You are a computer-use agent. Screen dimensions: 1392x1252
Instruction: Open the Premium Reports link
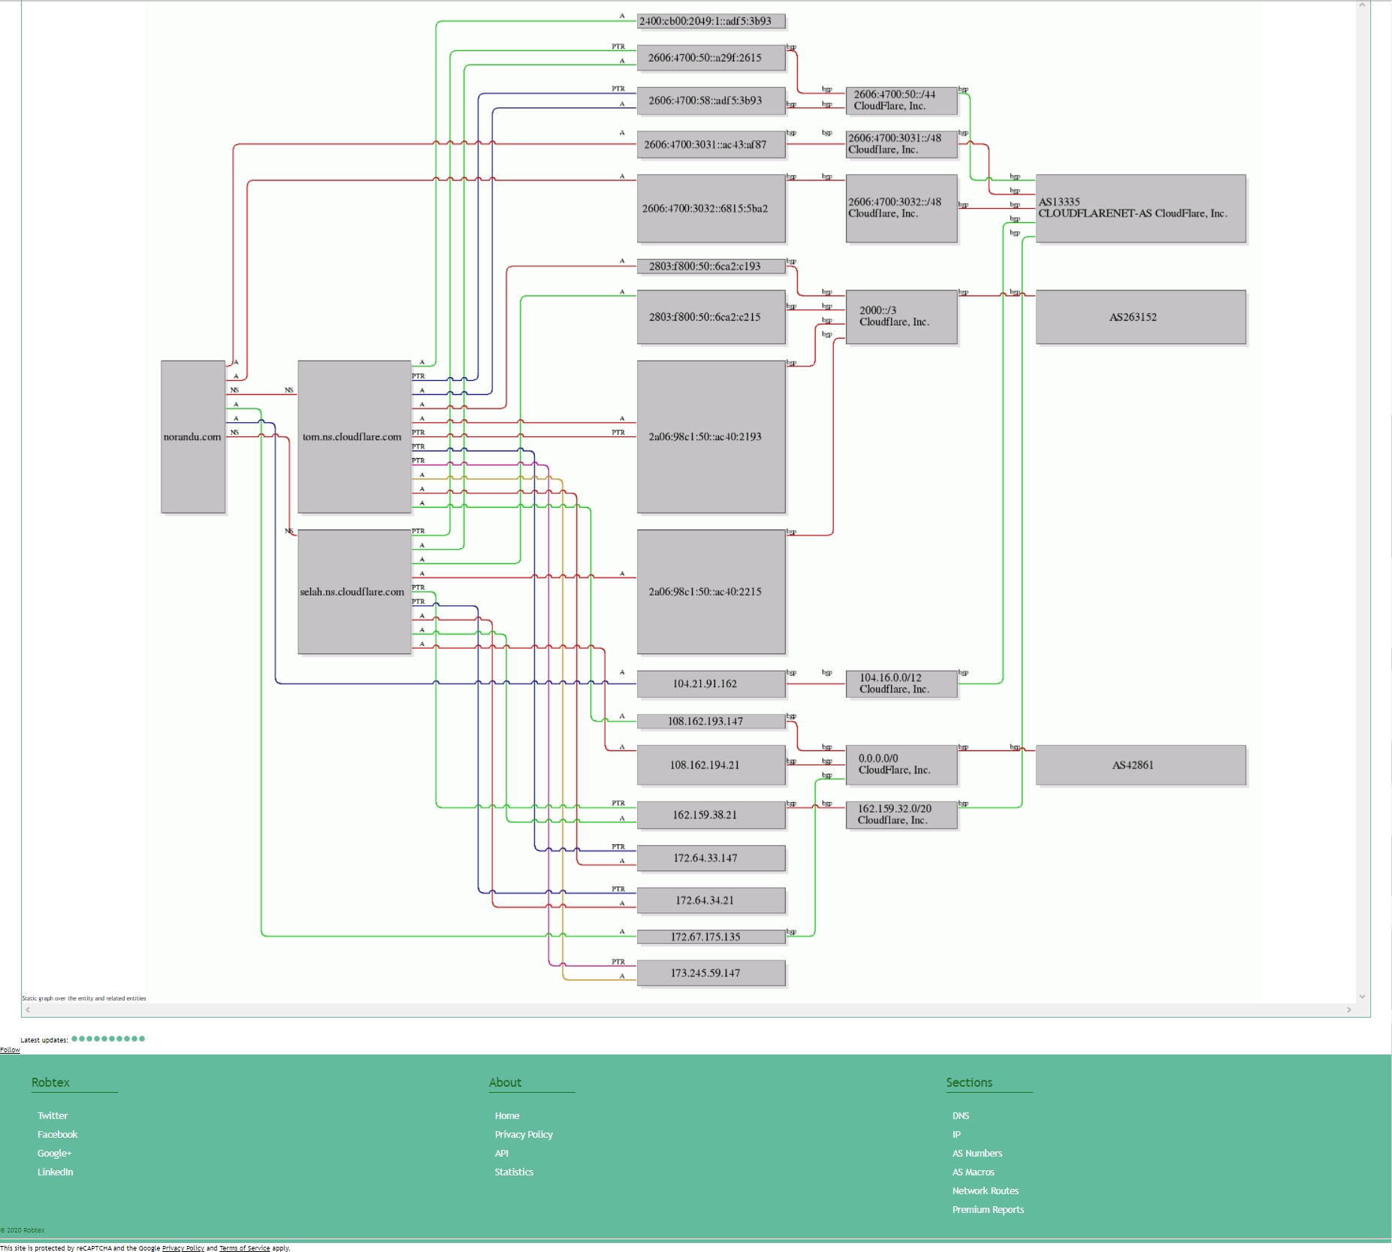coord(989,1210)
